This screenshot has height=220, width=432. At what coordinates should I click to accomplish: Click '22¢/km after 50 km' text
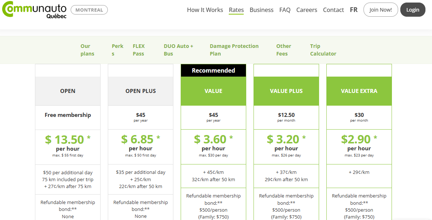coord(141,187)
